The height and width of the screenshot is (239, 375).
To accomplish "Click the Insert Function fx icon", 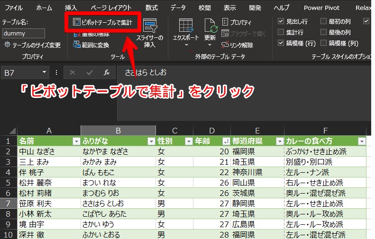I will pyautogui.click(x=107, y=72).
